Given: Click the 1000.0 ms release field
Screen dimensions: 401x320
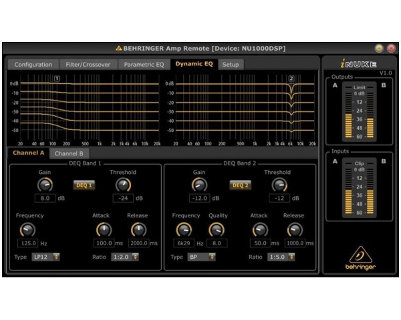Looking at the screenshot, I should click(295, 243).
